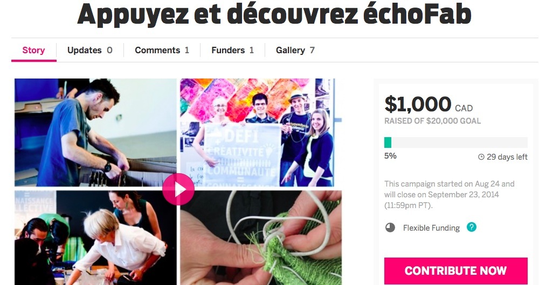This screenshot has height=285, width=539.
Task: Open the Story tab
Action: 33,51
